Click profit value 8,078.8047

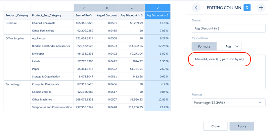[x=84, y=77]
